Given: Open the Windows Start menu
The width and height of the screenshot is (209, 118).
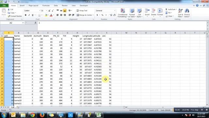Looking at the screenshot, I should click(x=4, y=115).
